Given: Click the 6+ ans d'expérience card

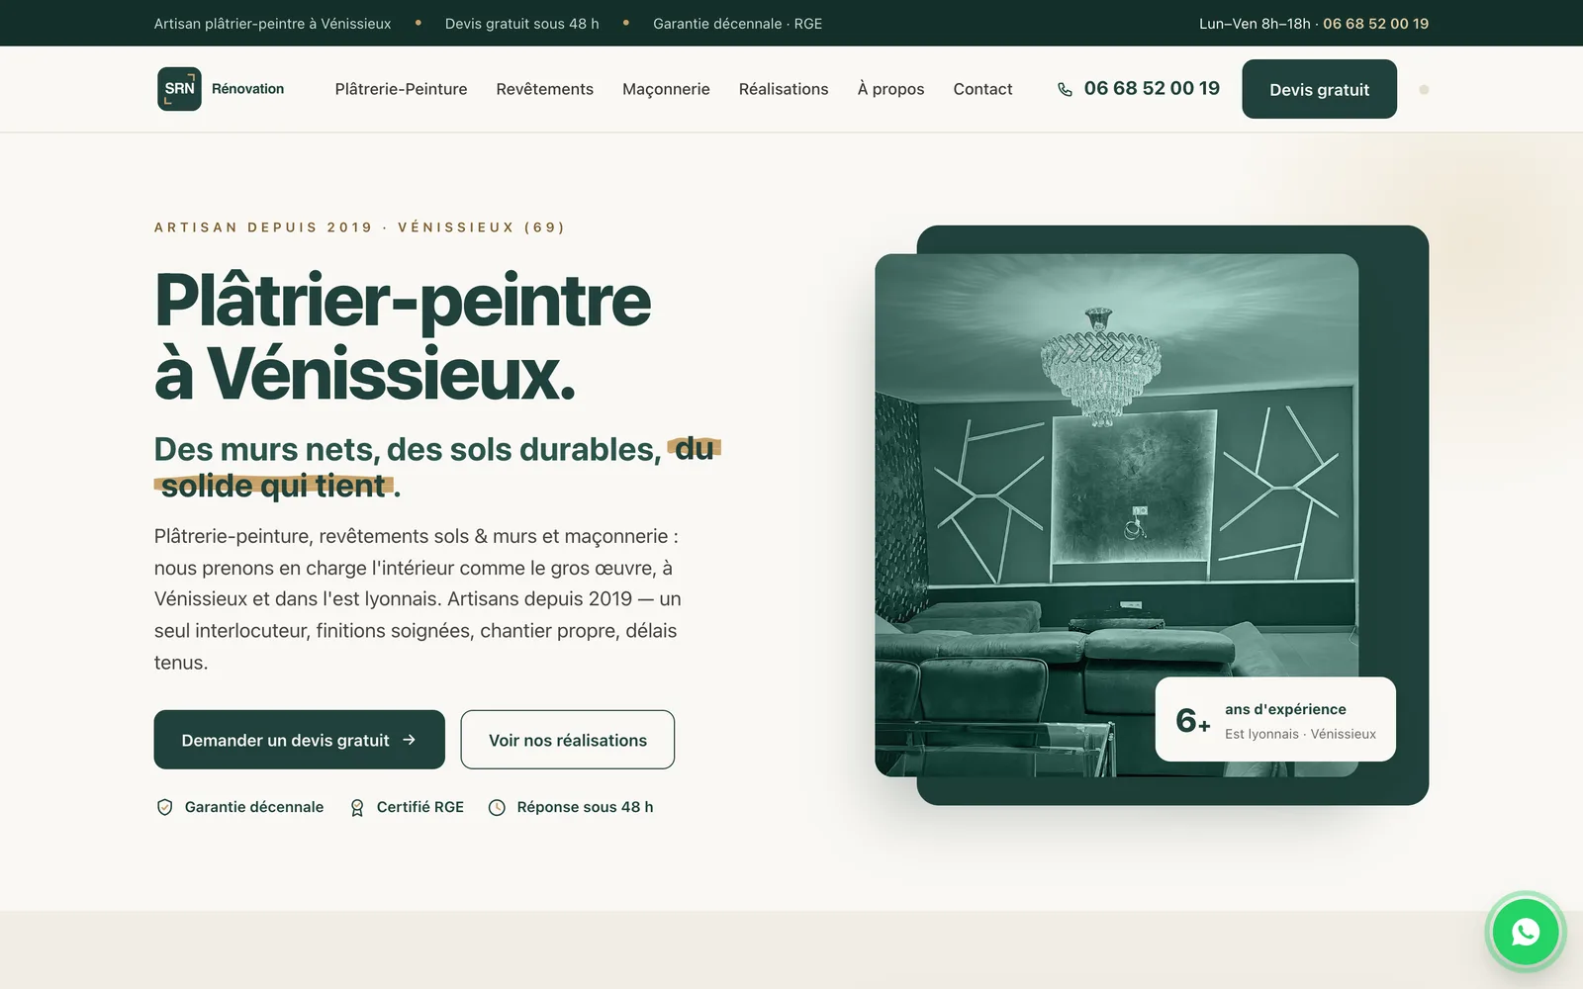Looking at the screenshot, I should (1275, 719).
